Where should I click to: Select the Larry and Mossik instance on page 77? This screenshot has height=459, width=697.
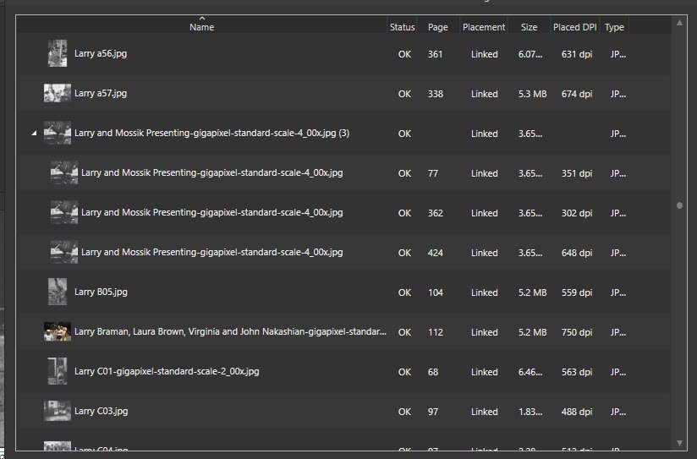coord(344,172)
